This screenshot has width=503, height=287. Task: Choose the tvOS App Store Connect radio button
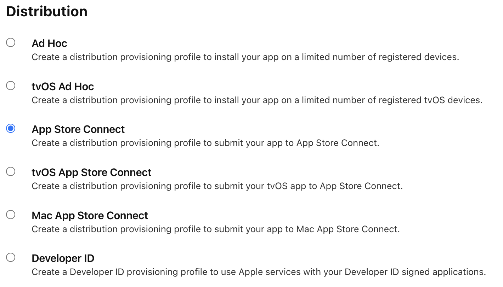coord(11,172)
